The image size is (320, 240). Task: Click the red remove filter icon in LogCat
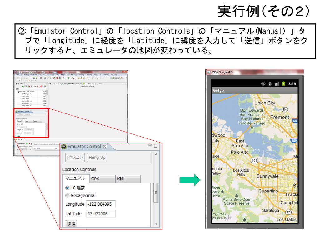tap(29, 144)
